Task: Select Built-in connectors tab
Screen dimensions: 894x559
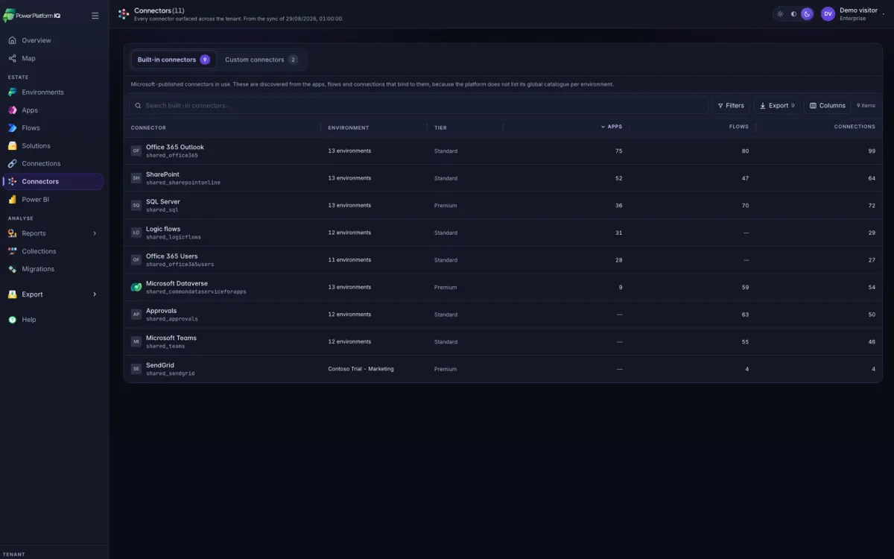Action: pyautogui.click(x=174, y=60)
